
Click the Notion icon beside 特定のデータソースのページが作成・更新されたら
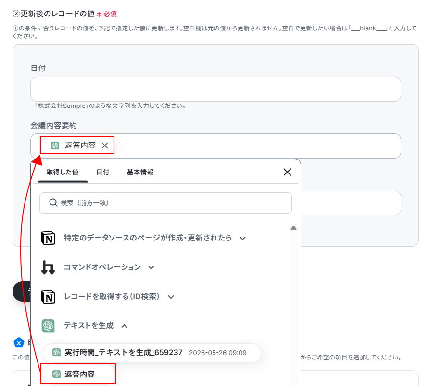pyautogui.click(x=48, y=238)
